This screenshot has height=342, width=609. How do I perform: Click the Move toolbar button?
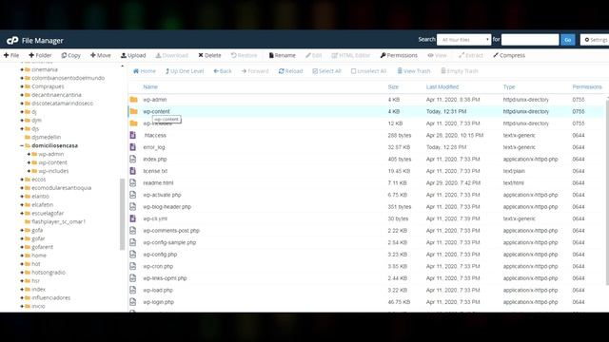tap(101, 55)
